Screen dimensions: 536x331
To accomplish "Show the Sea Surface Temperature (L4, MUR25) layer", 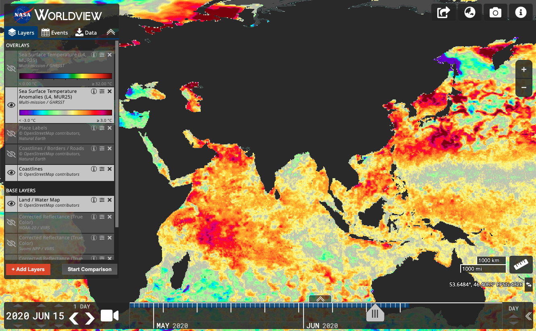I will click(x=11, y=69).
